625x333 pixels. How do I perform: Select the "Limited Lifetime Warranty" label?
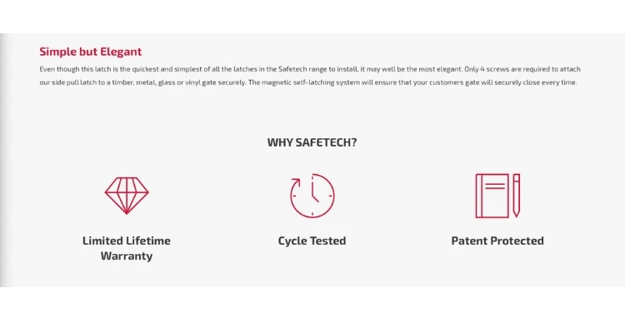(x=127, y=248)
